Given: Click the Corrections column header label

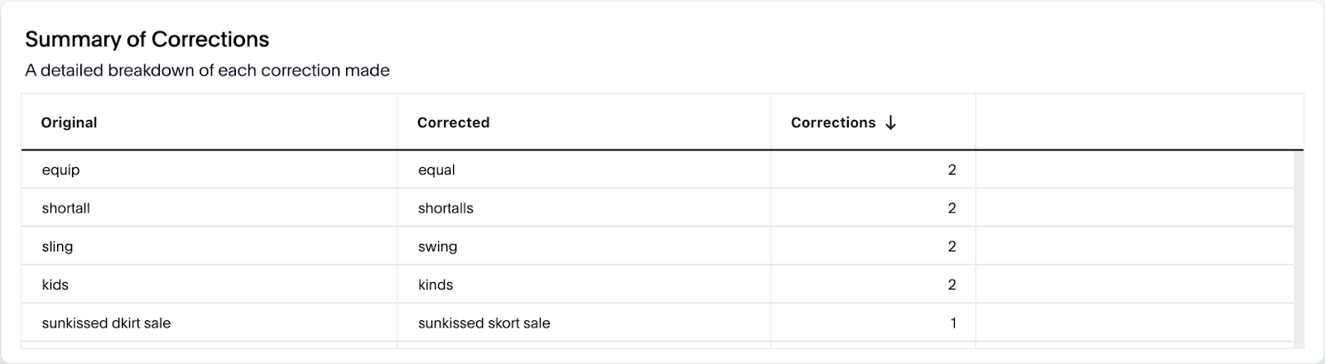Looking at the screenshot, I should [833, 122].
